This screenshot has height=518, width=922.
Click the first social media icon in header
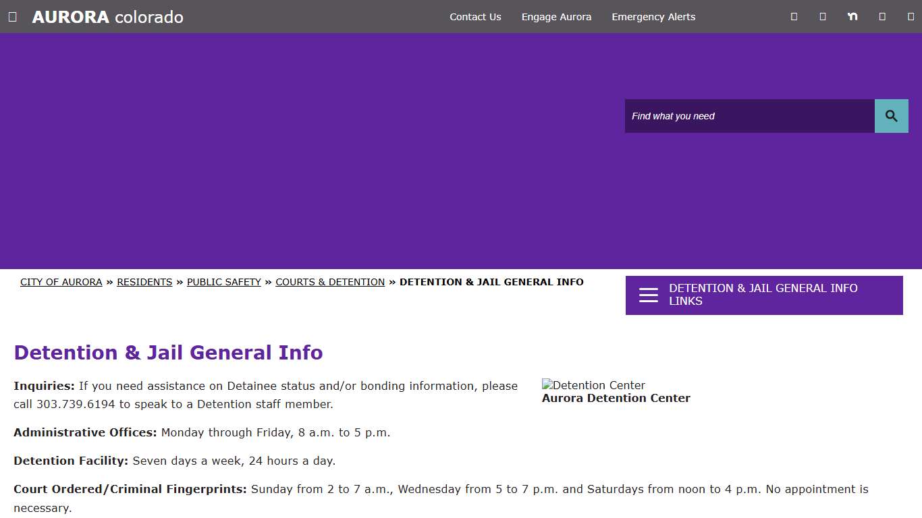pyautogui.click(x=793, y=16)
